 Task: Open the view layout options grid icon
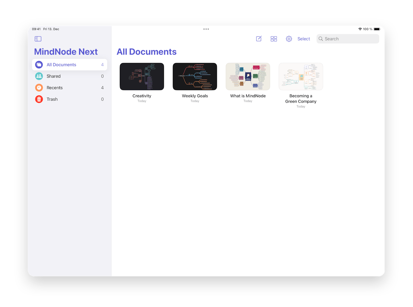click(274, 39)
